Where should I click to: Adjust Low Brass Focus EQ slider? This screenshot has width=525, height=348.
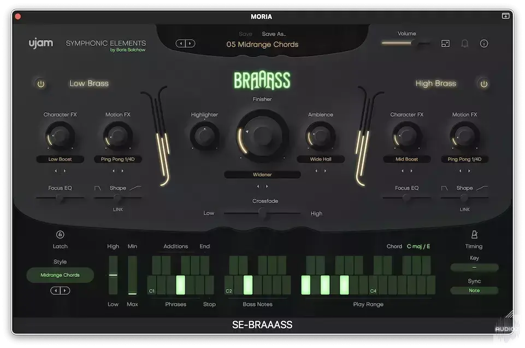(x=60, y=198)
